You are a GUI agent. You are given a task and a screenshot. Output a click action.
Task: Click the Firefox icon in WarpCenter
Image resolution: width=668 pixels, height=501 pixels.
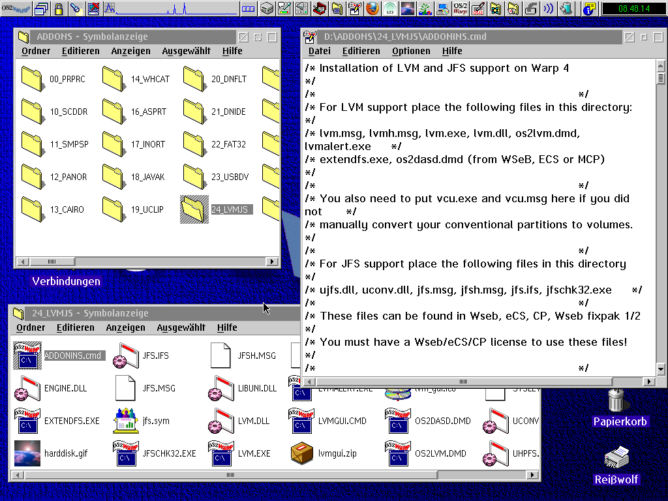pyautogui.click(x=372, y=8)
